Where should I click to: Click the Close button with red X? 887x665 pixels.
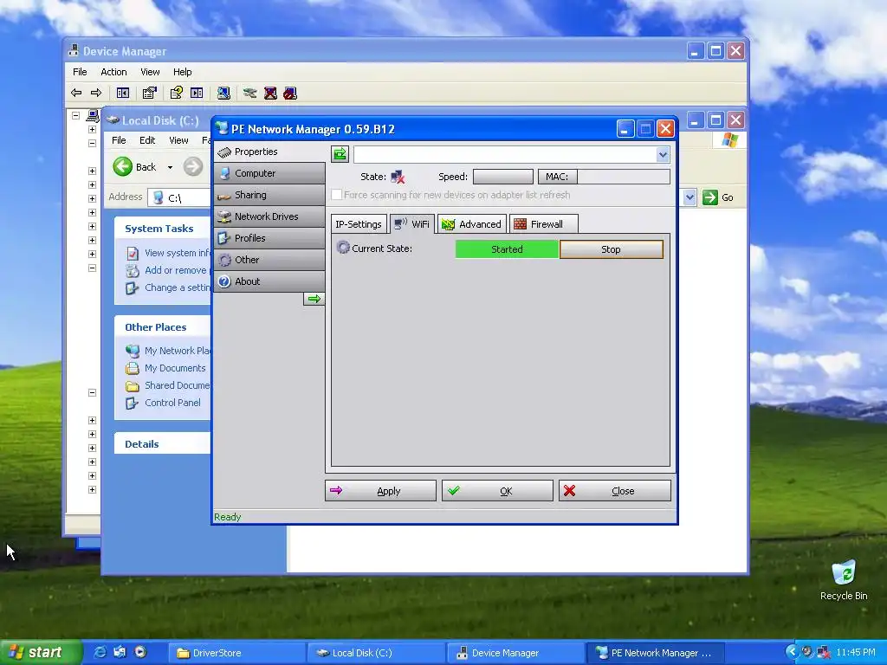click(615, 491)
